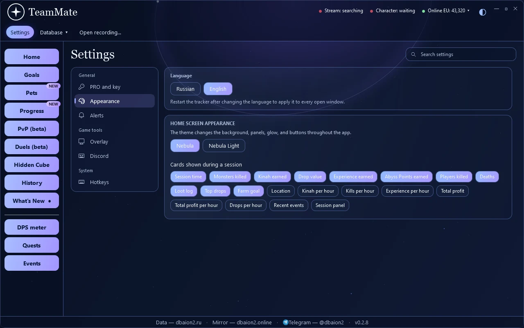Disable the Drop value card
This screenshot has height=328, width=524.
click(310, 177)
